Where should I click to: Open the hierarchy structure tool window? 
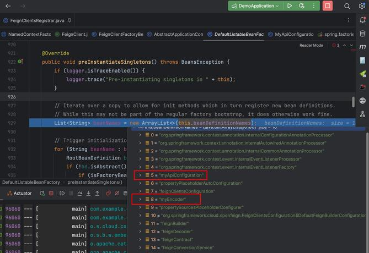click(x=362, y=114)
